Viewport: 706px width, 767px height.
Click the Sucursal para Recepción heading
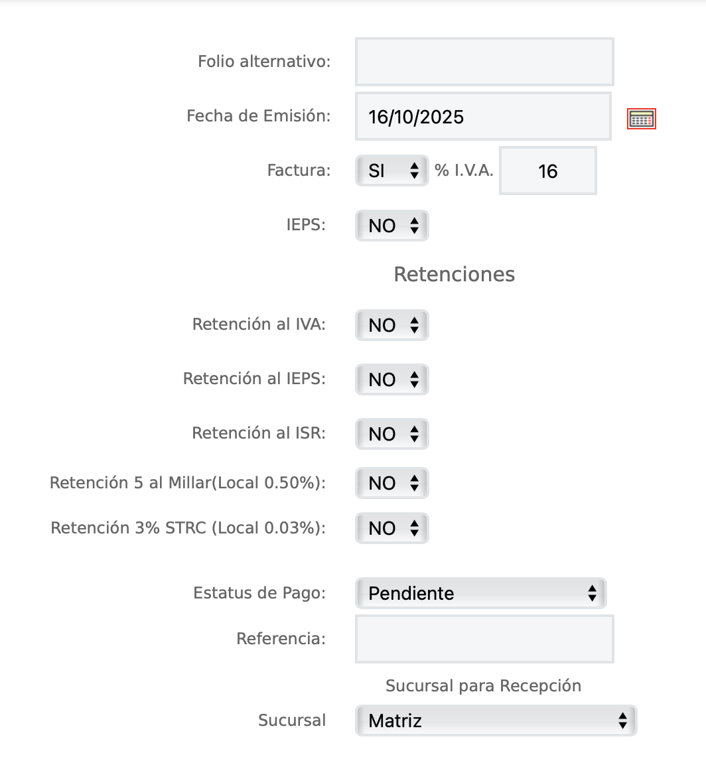[x=483, y=686]
